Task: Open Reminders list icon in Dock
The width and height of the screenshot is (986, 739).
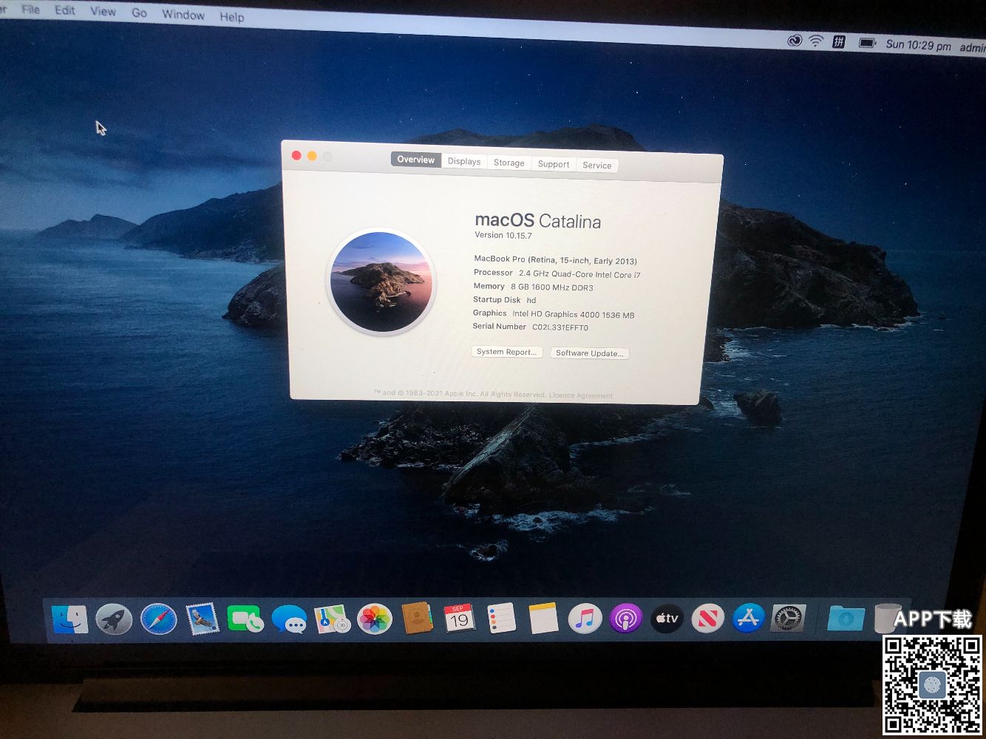Action: point(501,619)
